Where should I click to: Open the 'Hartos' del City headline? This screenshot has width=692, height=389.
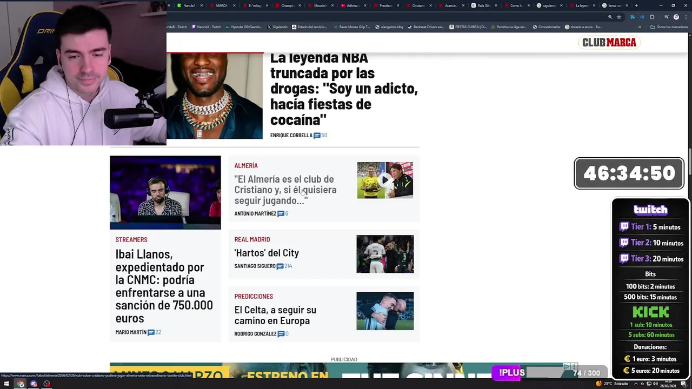point(267,253)
